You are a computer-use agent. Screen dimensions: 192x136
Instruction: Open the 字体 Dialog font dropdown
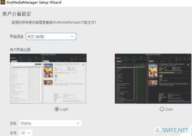(50, 123)
